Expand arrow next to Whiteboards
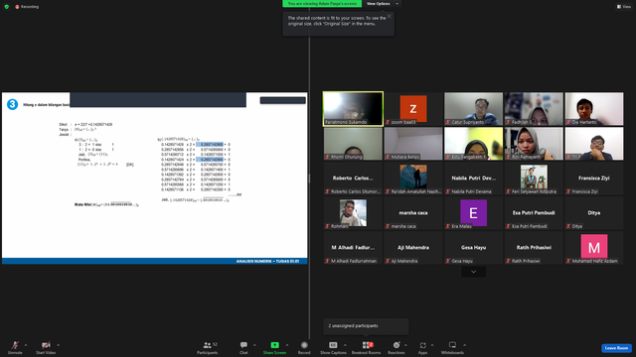Screen dimensions: 636x357 pyautogui.click(x=464, y=345)
